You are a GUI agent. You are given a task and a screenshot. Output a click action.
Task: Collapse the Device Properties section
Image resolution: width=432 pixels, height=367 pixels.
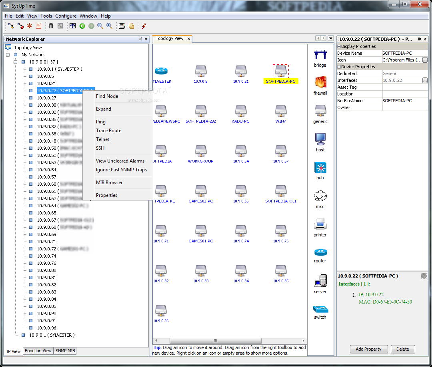(339, 67)
